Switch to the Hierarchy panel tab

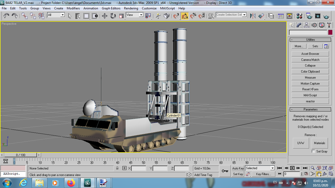307,25
